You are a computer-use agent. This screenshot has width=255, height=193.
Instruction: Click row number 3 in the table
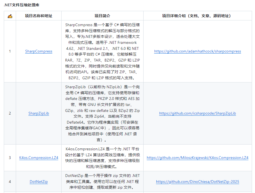(10, 158)
